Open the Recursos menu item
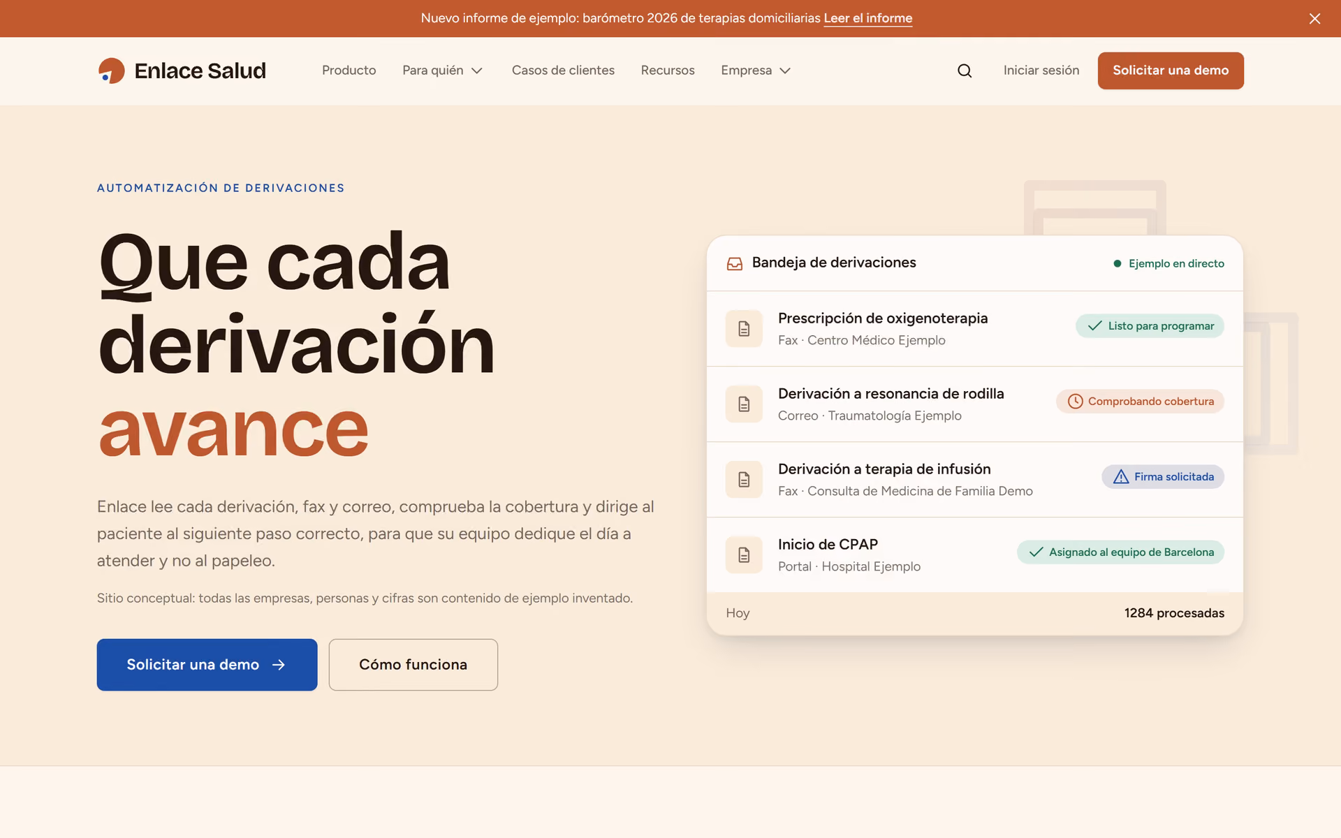 [x=668, y=71]
